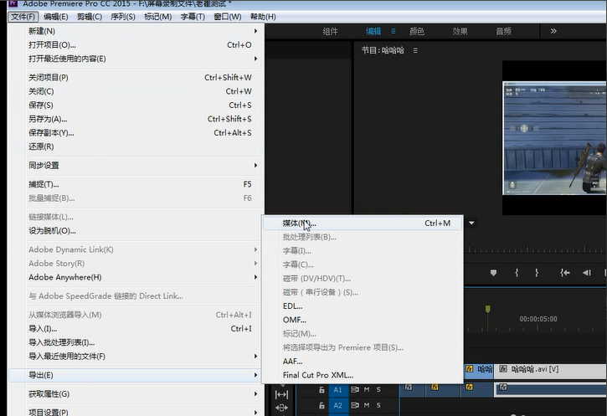Image resolution: width=607 pixels, height=416 pixels.
Task: Expand the workspace overflow chevron
Action: point(553,32)
